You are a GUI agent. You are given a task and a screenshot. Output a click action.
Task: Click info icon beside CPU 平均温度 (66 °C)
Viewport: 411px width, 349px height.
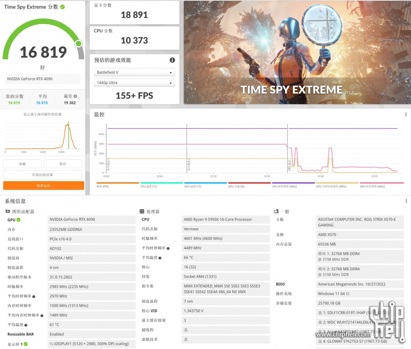[160, 258]
